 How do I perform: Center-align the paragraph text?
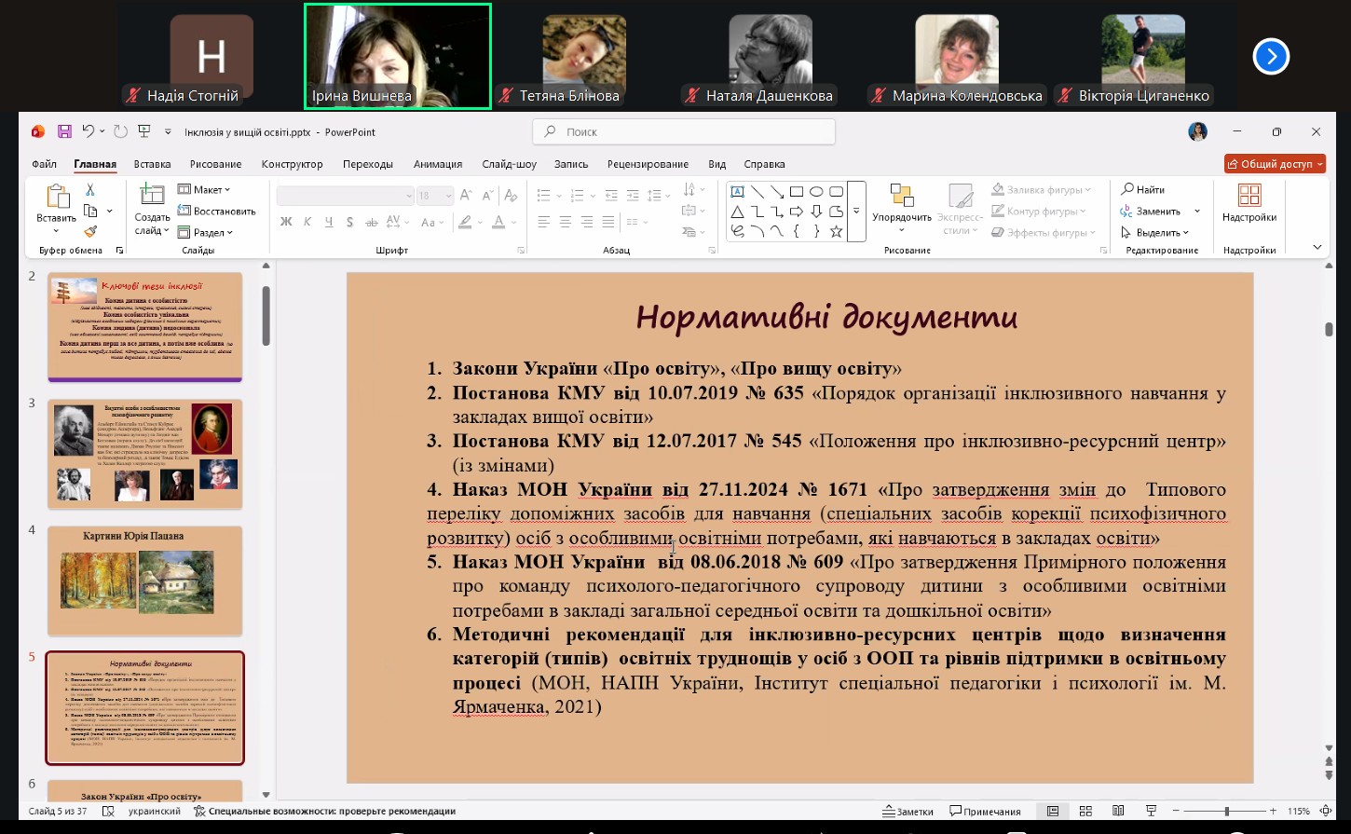[566, 222]
